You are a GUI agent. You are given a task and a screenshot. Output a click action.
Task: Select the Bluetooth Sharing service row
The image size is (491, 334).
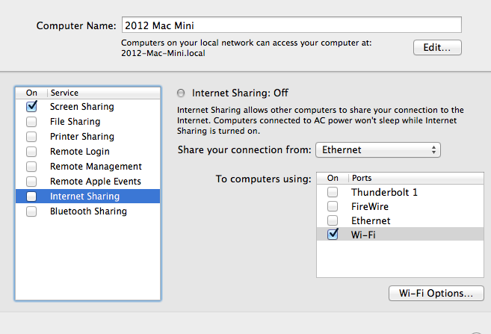tap(87, 211)
